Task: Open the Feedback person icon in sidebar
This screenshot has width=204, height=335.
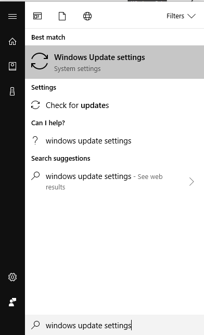Action: click(12, 302)
